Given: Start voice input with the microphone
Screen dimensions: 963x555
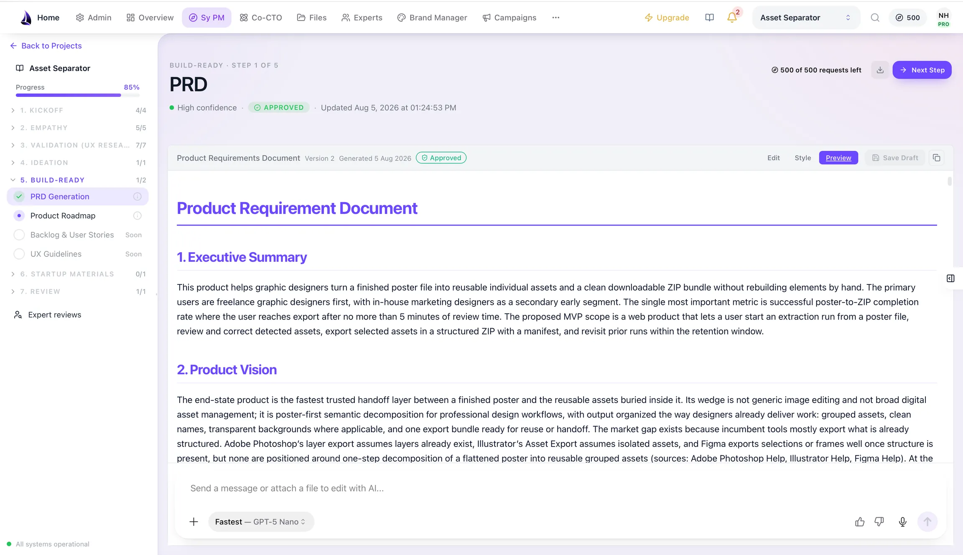Looking at the screenshot, I should tap(902, 522).
